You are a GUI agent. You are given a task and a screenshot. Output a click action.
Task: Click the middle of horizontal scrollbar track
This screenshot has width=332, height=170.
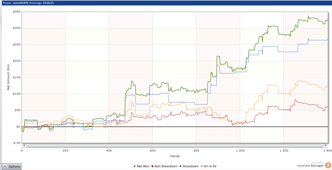tap(174, 146)
